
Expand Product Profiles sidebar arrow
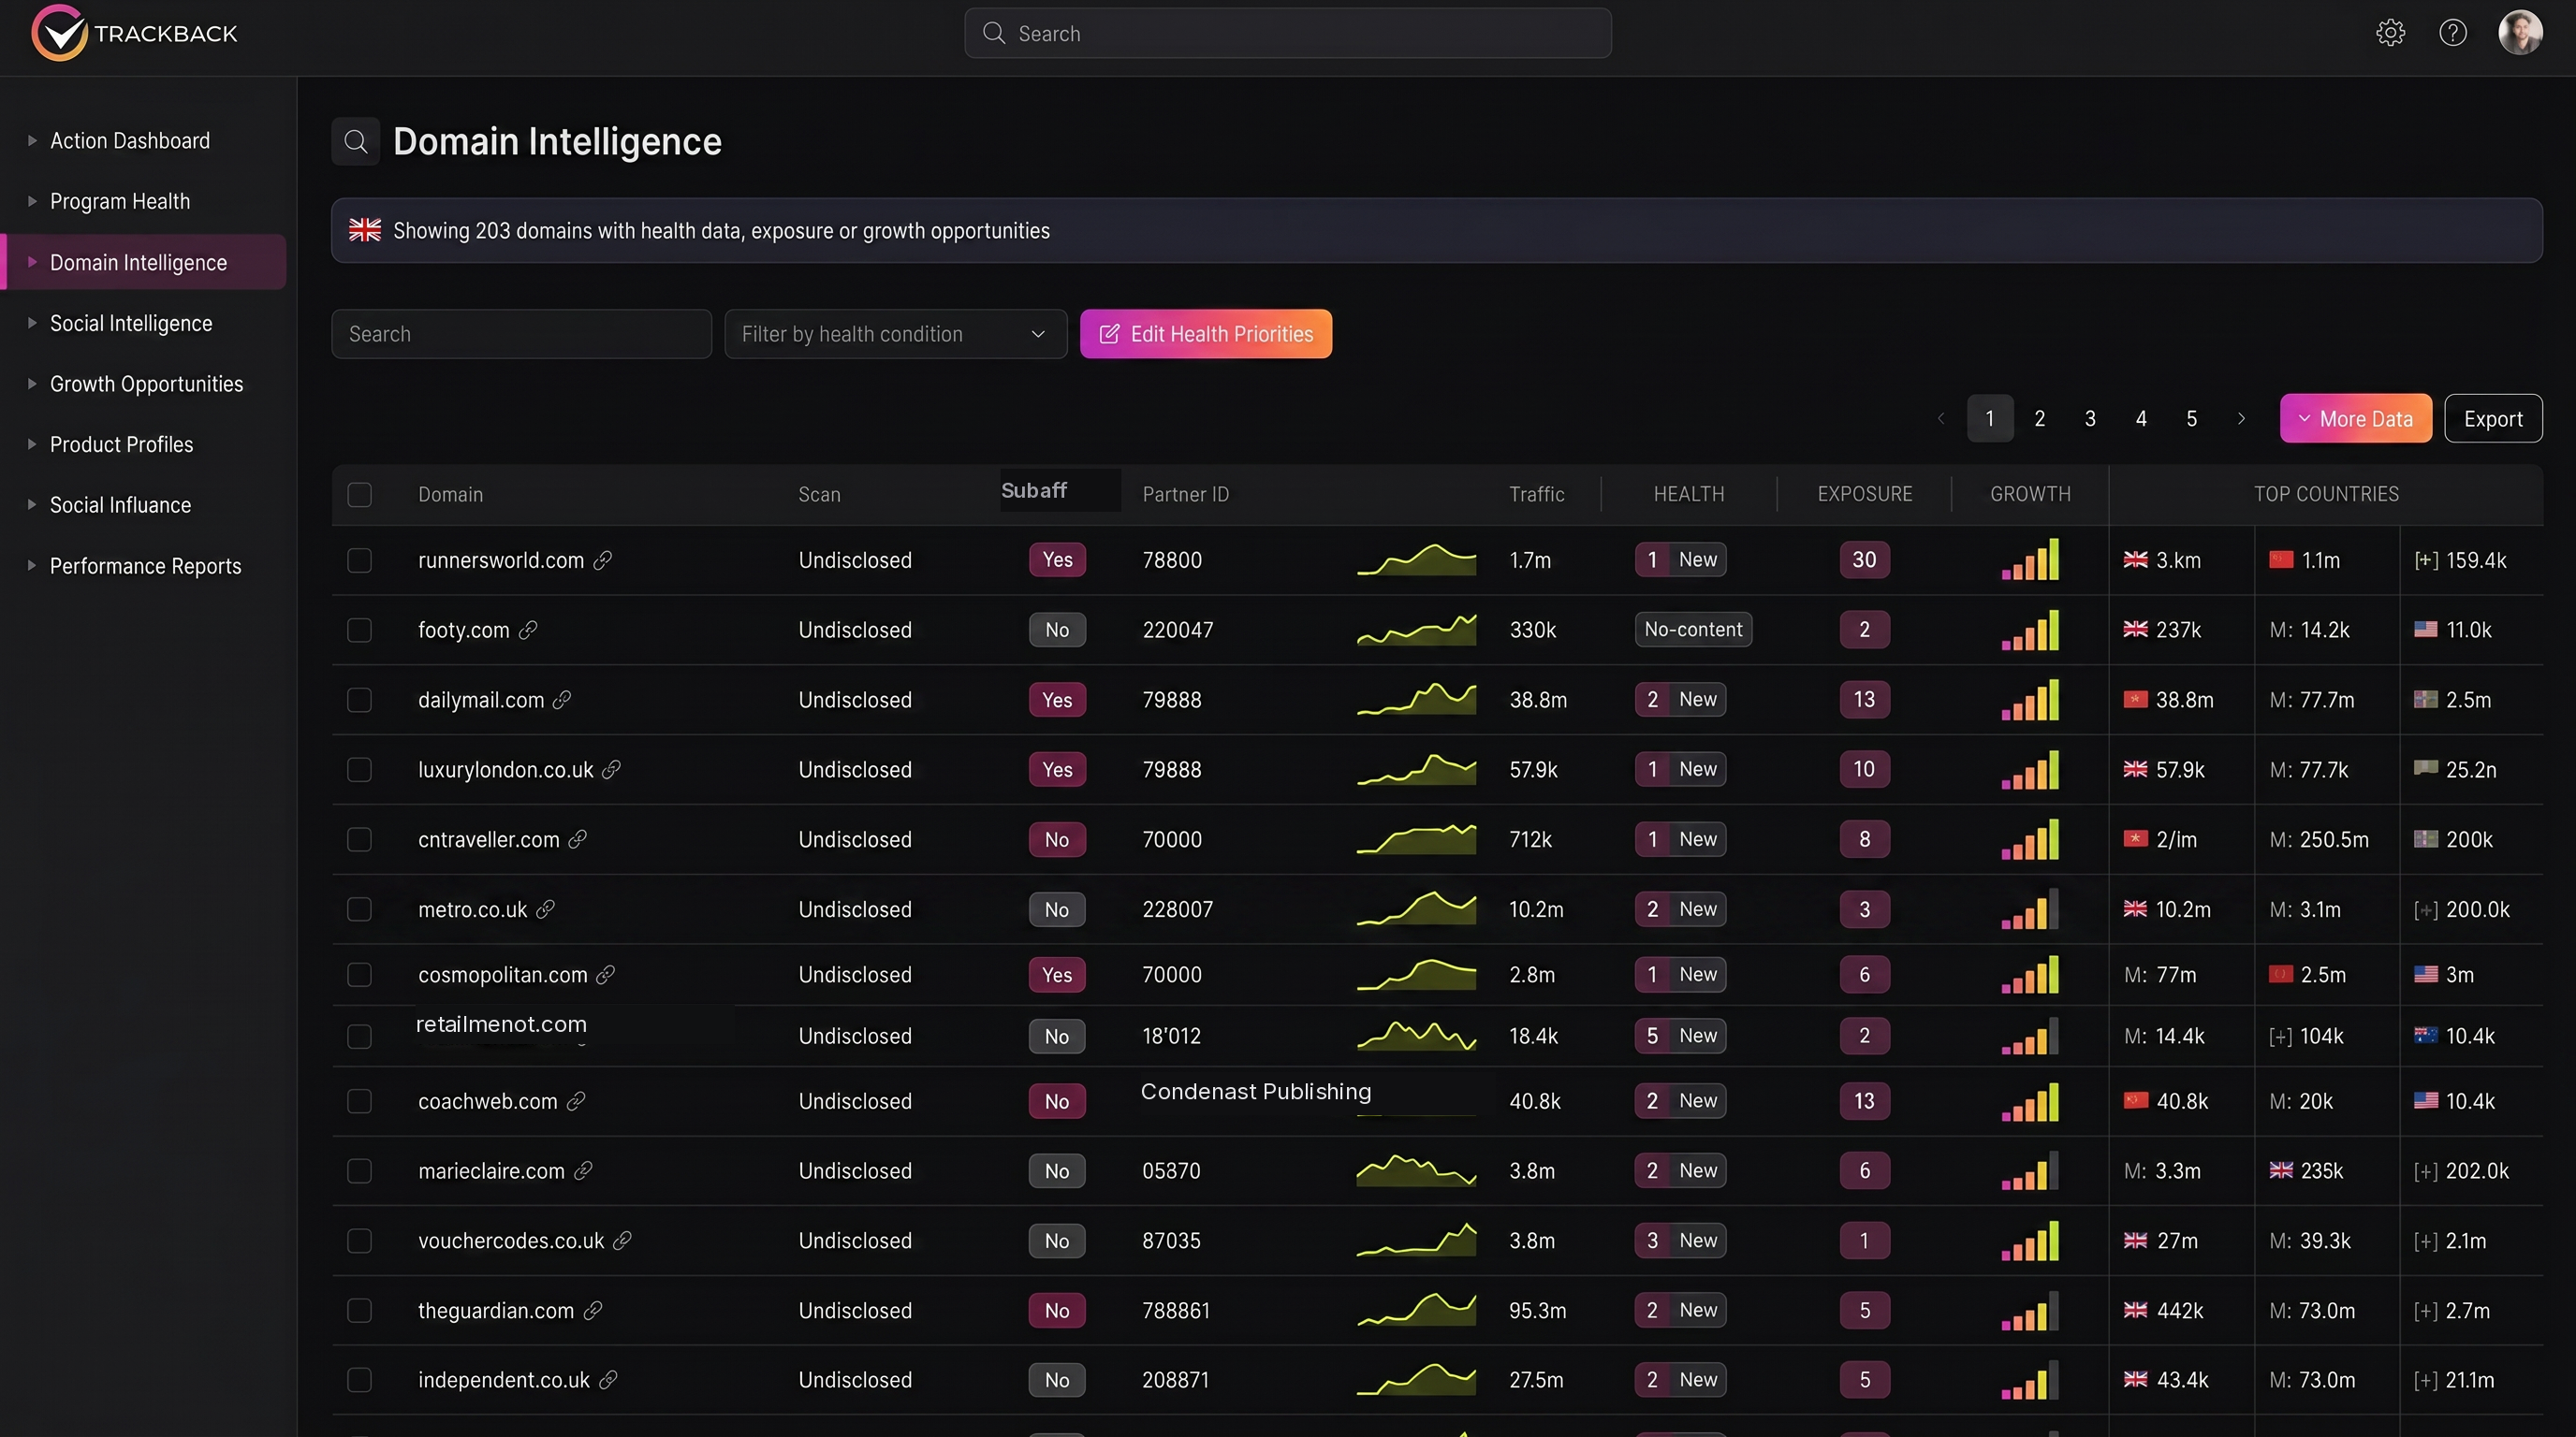(x=32, y=444)
